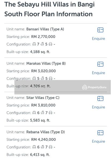Image resolution: width=111 pixels, height=160 pixels.
Task: Enquire about Rebana Villas (Type D)
Action: [98, 141]
